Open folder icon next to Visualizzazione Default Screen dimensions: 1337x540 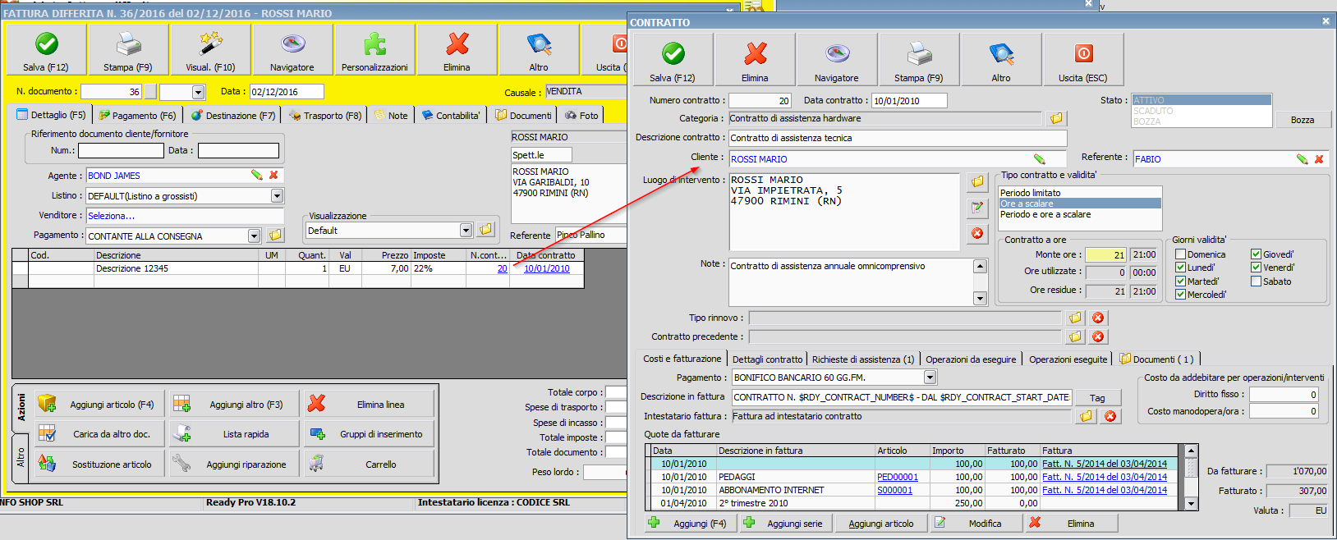(486, 230)
